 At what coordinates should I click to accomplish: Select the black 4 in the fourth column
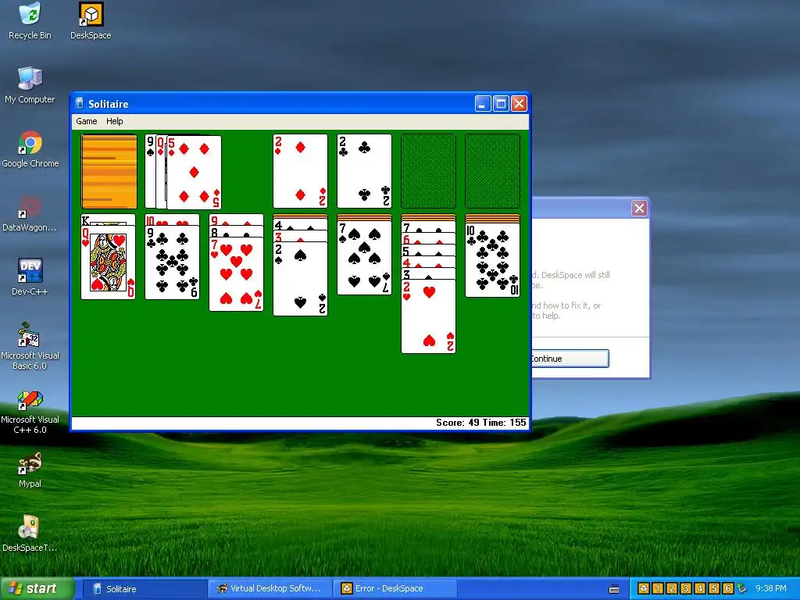[x=301, y=224]
